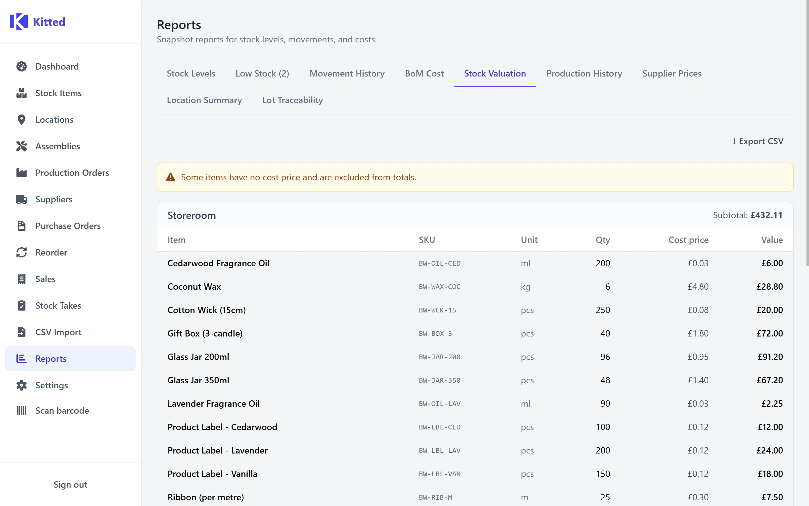
Task: Switch to Lot Traceability tab
Action: pos(293,100)
